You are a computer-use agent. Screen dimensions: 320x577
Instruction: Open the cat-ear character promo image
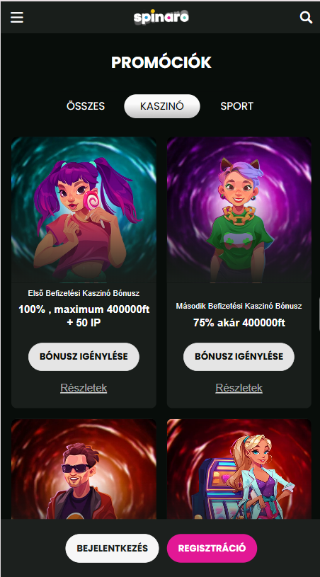239,210
